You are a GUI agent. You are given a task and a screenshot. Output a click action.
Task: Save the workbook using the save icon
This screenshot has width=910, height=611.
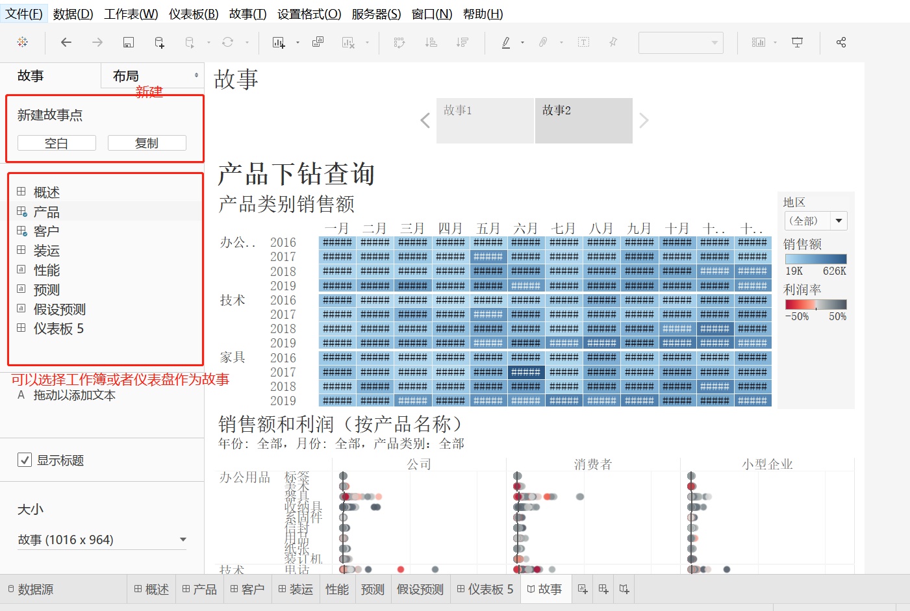[128, 42]
